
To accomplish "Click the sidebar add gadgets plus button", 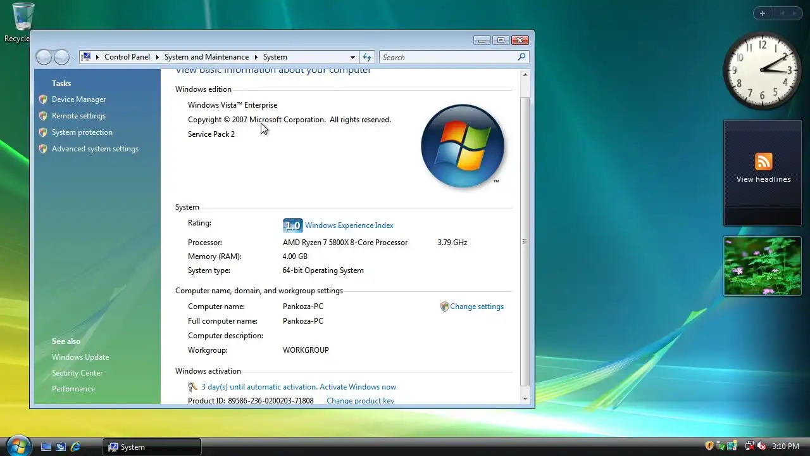I will 763,13.
